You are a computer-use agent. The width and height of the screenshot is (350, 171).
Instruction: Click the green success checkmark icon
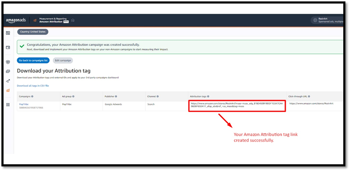[22, 46]
